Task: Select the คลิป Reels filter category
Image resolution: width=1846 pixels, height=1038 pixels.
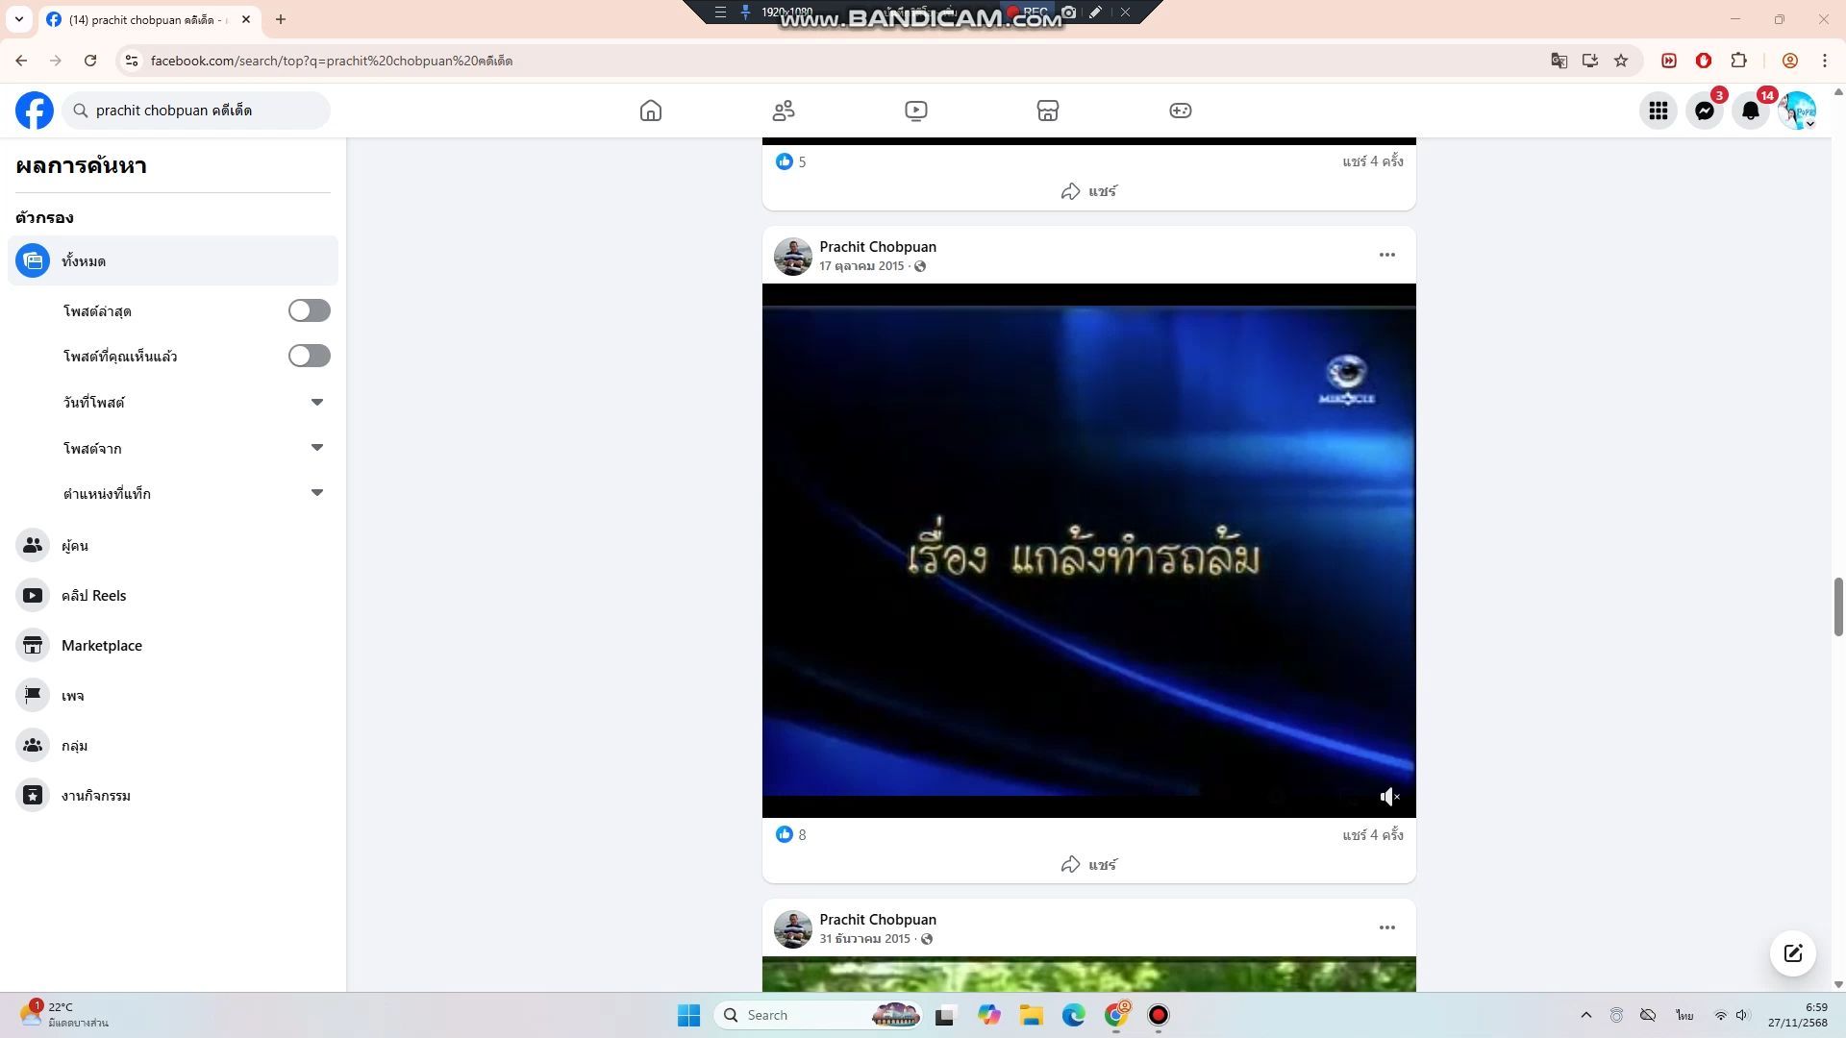Action: point(93,596)
